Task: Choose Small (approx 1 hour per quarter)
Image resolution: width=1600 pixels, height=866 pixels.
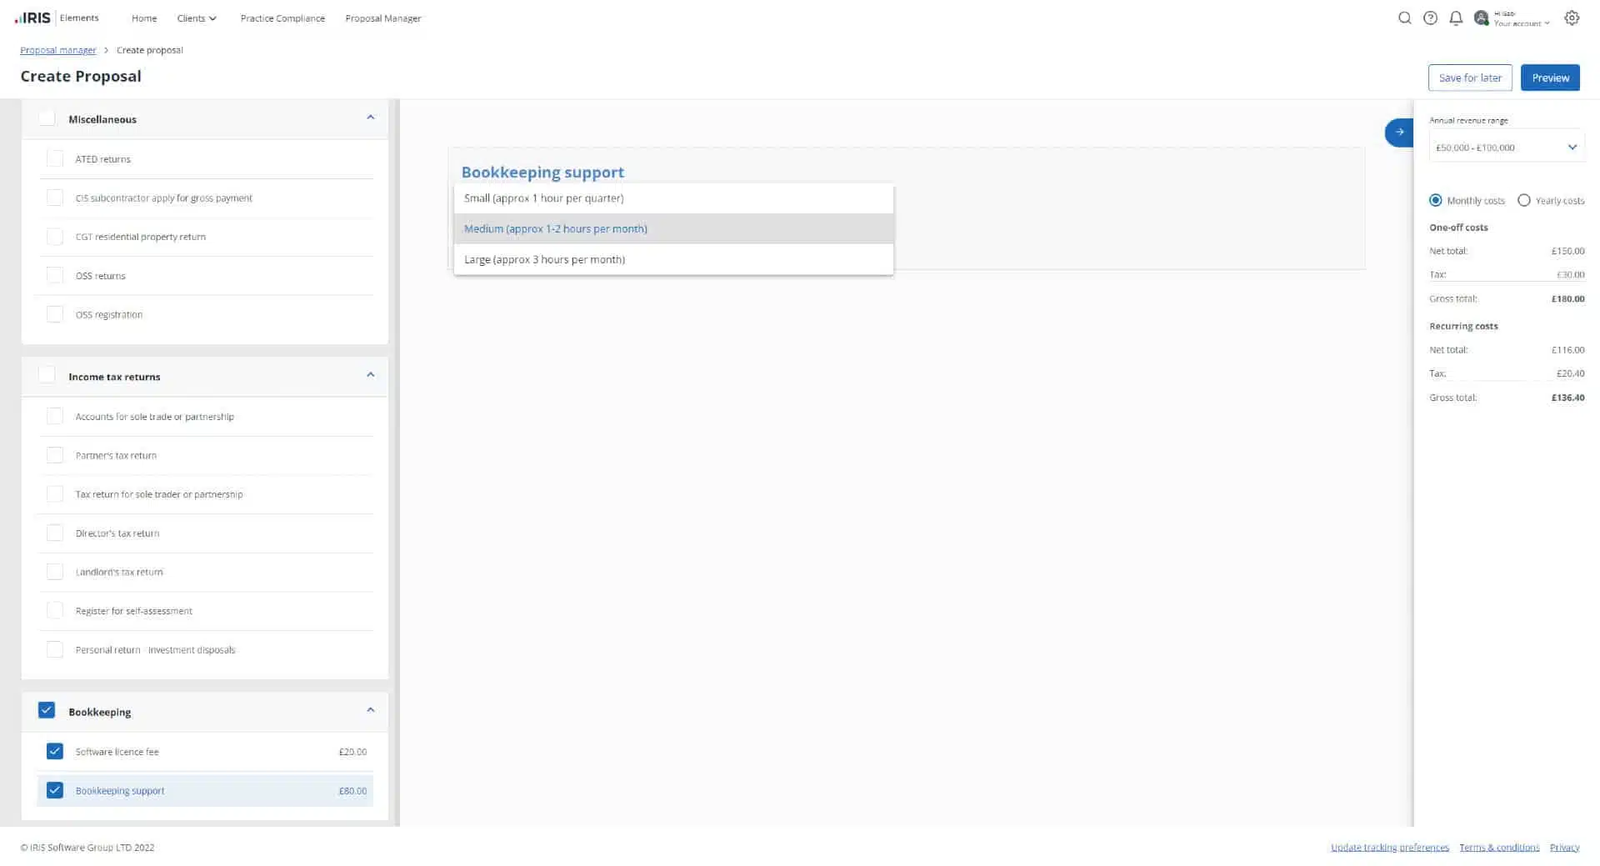Action: [x=673, y=198]
